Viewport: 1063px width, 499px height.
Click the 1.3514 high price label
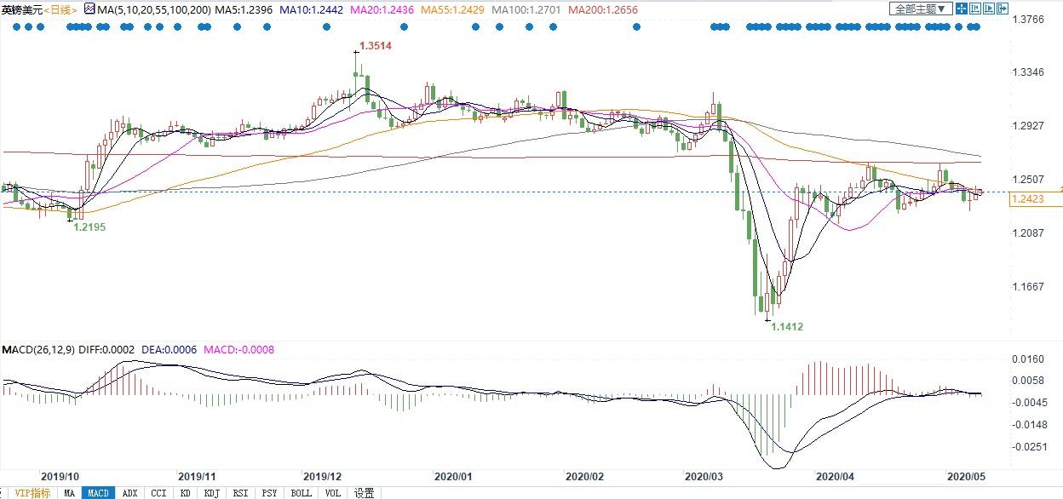[376, 46]
